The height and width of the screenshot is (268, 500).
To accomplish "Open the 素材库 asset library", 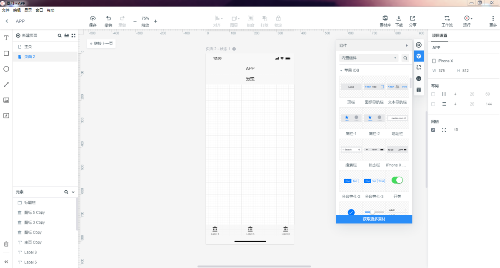I will point(385,21).
